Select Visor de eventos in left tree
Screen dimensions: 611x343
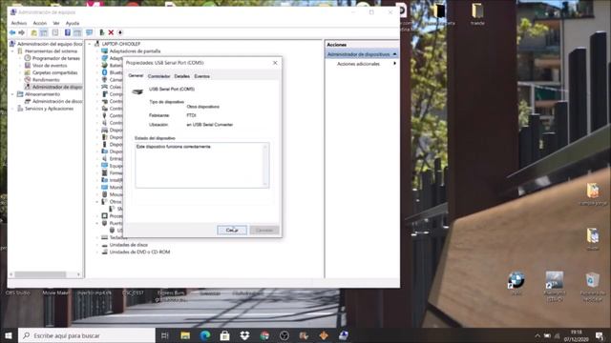tap(50, 66)
